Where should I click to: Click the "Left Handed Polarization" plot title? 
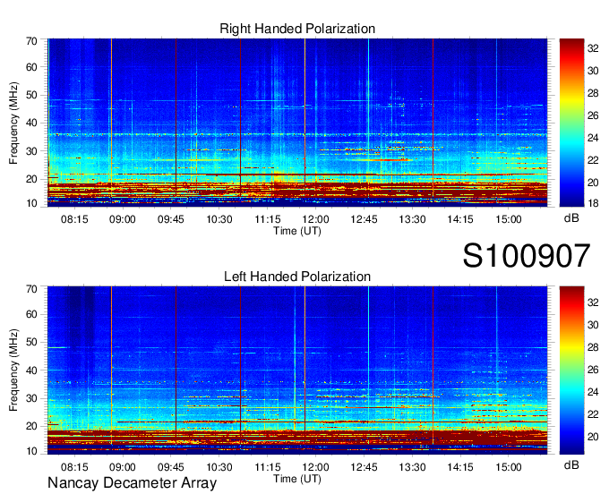pos(297,277)
